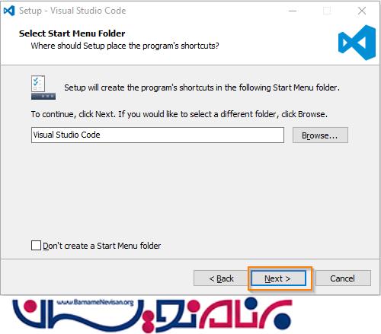The image size is (381, 334).
Task: Click the "Where should Setup place" subtitle text
Action: pos(125,46)
